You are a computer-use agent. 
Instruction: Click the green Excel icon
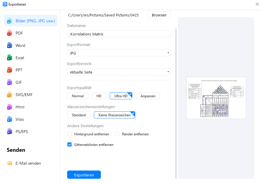[x=9, y=58]
